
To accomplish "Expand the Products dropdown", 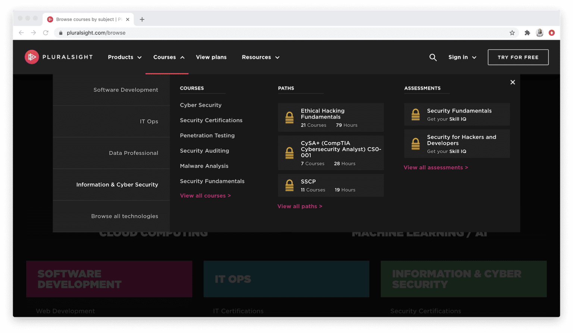I will (x=124, y=57).
